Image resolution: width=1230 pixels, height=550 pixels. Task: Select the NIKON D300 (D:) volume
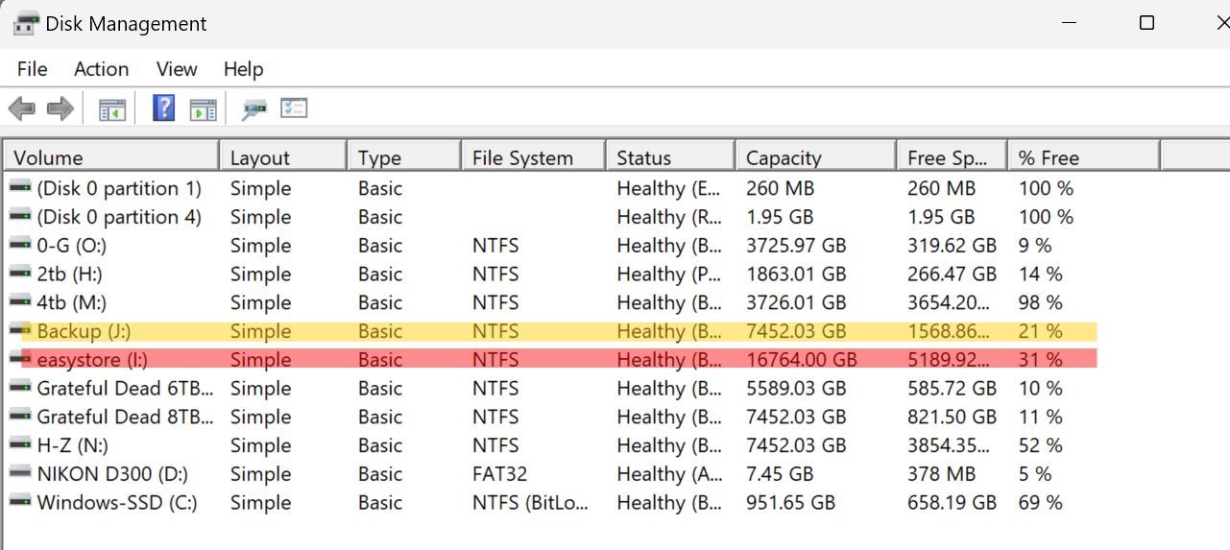coord(112,473)
